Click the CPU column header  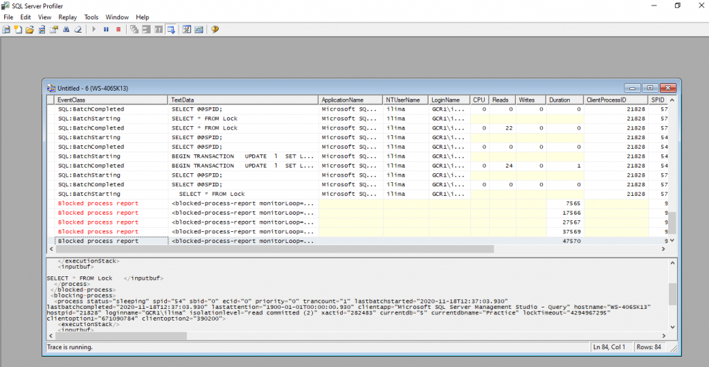(x=479, y=100)
